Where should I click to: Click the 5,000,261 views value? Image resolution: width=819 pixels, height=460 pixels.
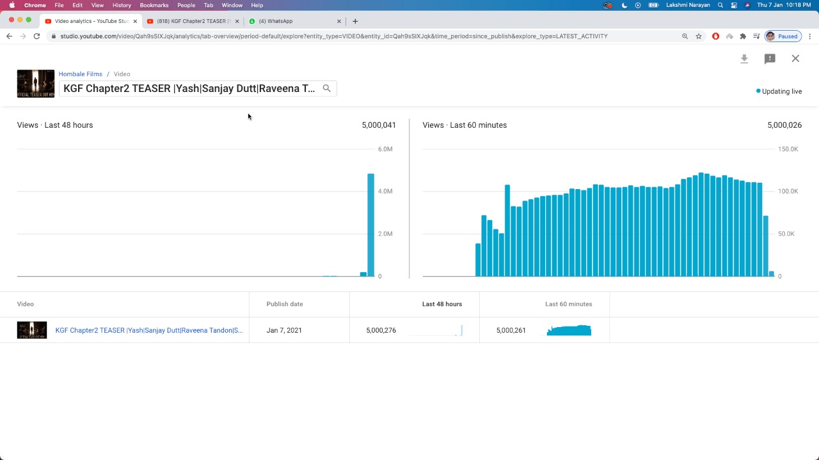[x=511, y=330]
